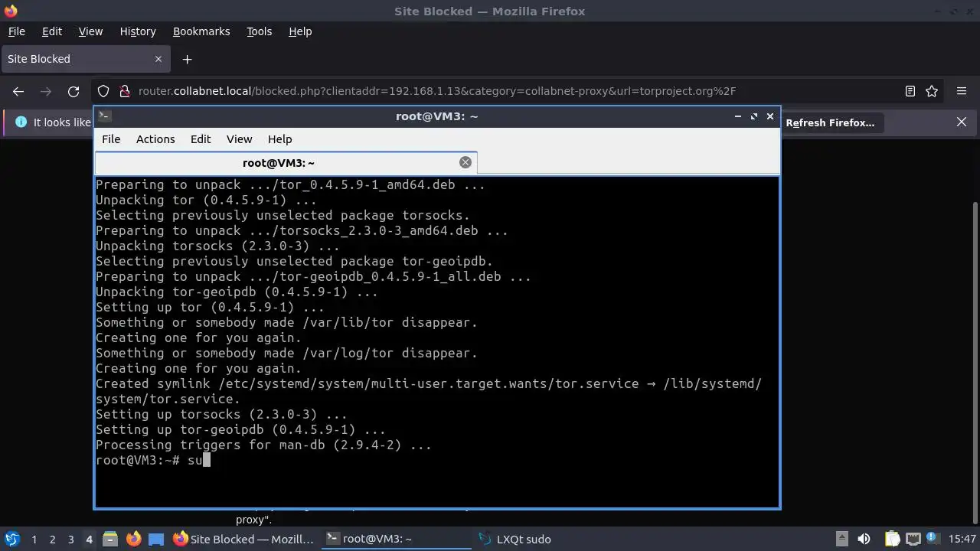The image size is (980, 551).
Task: Click 'Unpacking torsocks (2.3.0-3) ...' line
Action: click(x=217, y=246)
